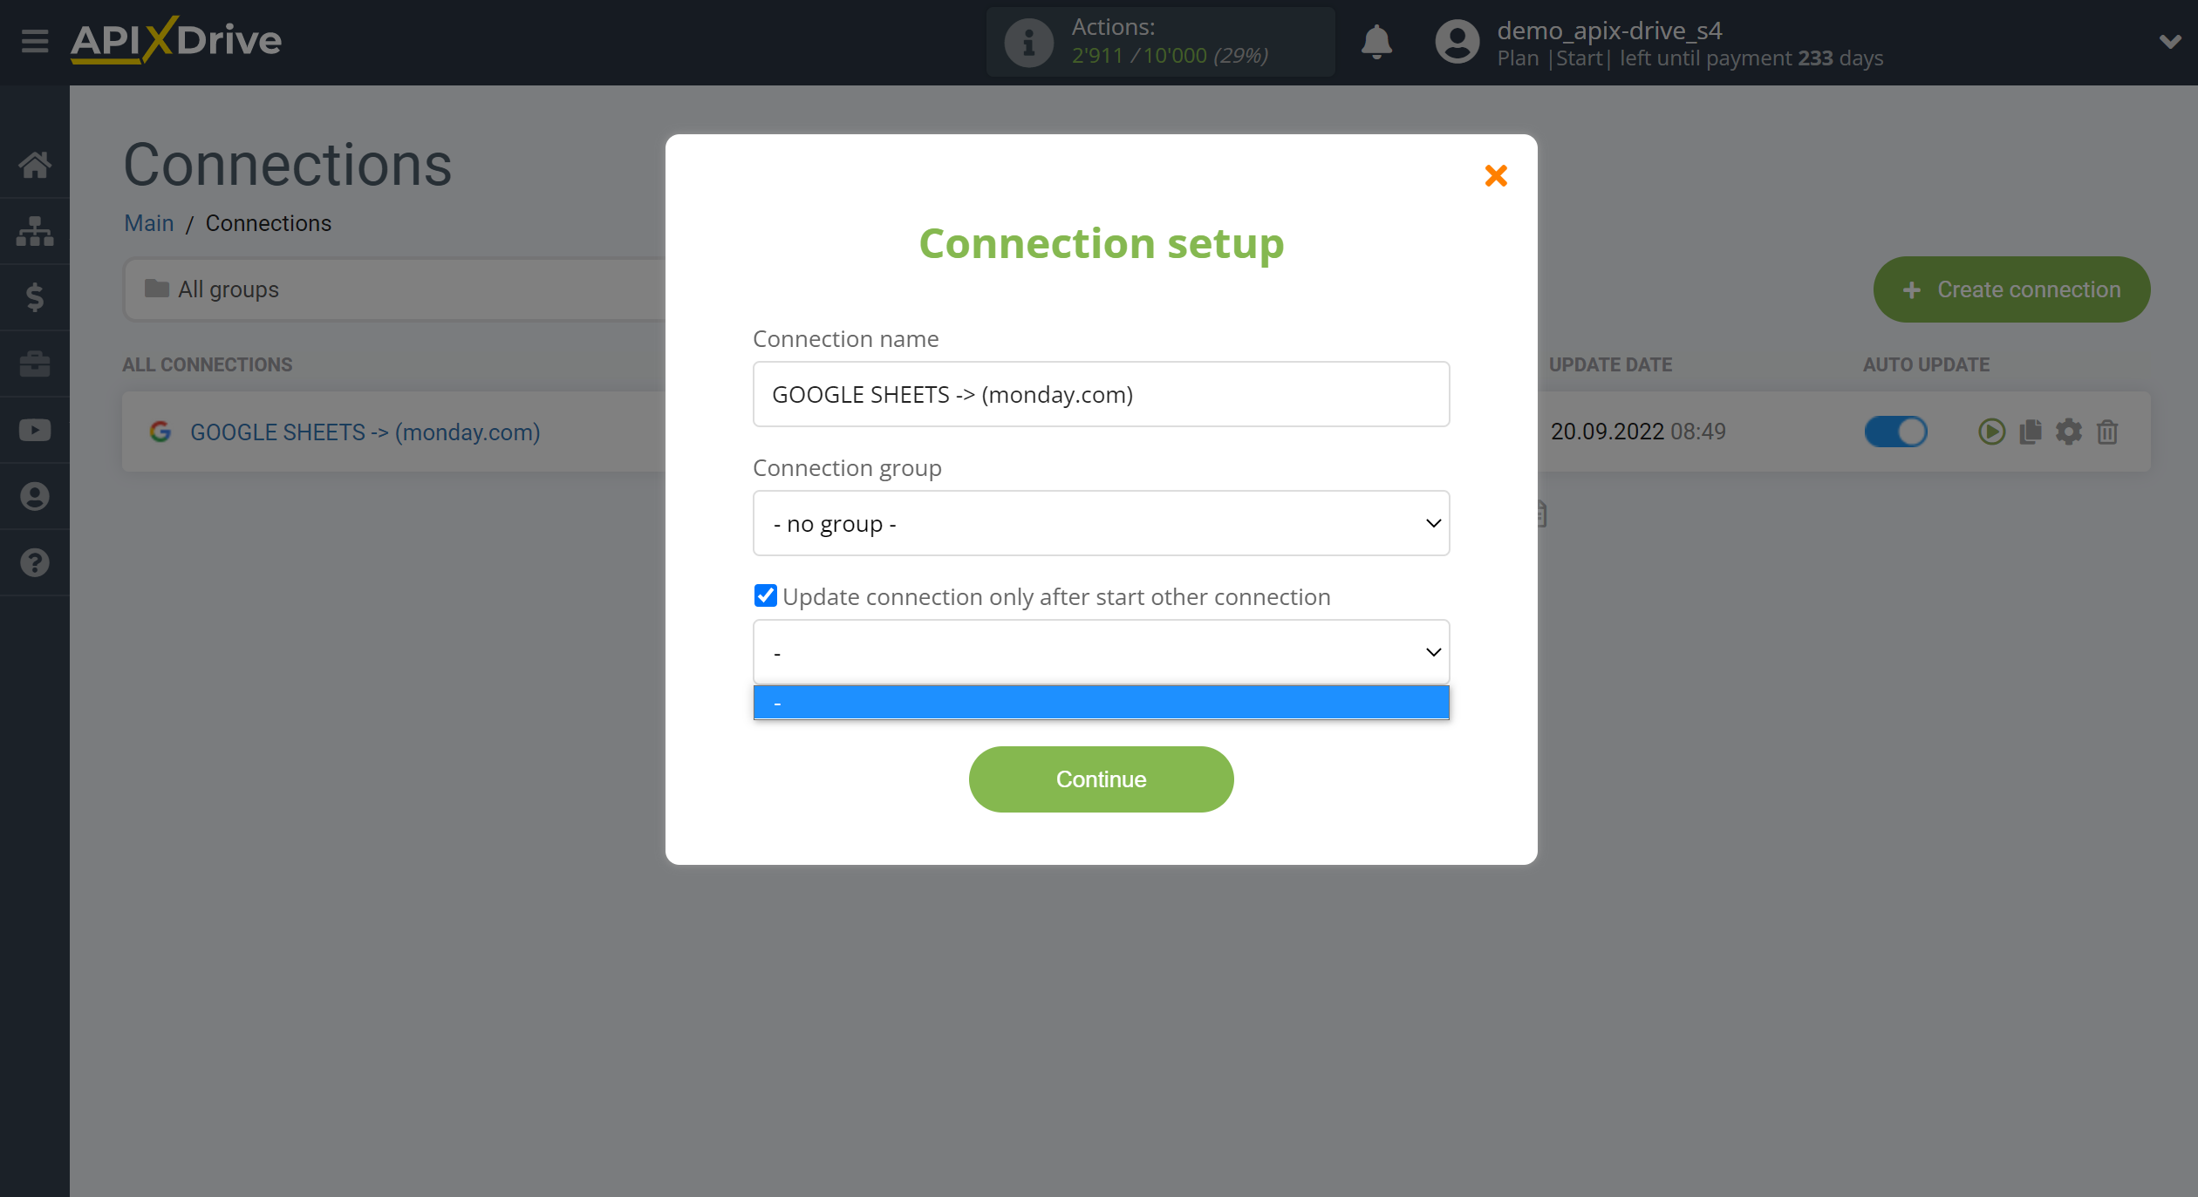Select the highlighted dash option in dropdown
The image size is (2198, 1197).
pos(1100,702)
